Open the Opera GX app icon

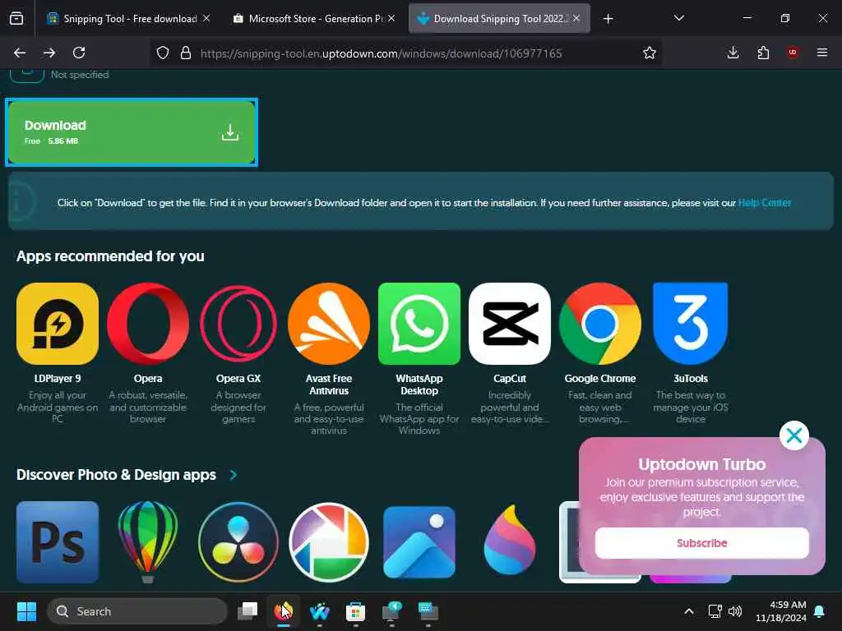point(238,324)
